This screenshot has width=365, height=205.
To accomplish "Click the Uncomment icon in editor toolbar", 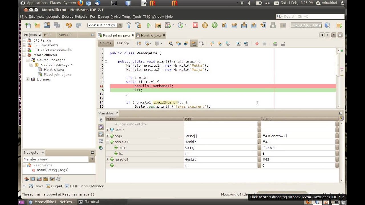I will [x=283, y=44].
